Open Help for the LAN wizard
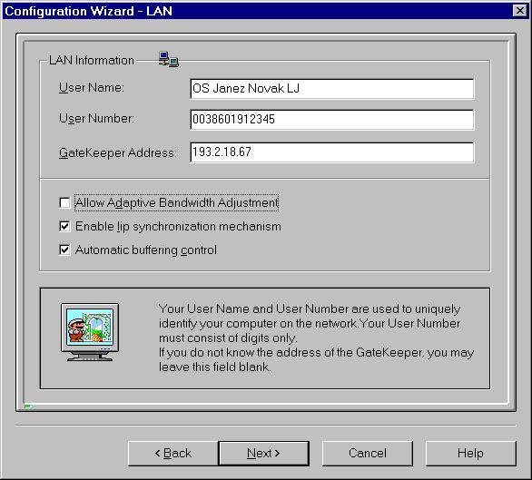Screen dimensions: 532x480 [470, 453]
